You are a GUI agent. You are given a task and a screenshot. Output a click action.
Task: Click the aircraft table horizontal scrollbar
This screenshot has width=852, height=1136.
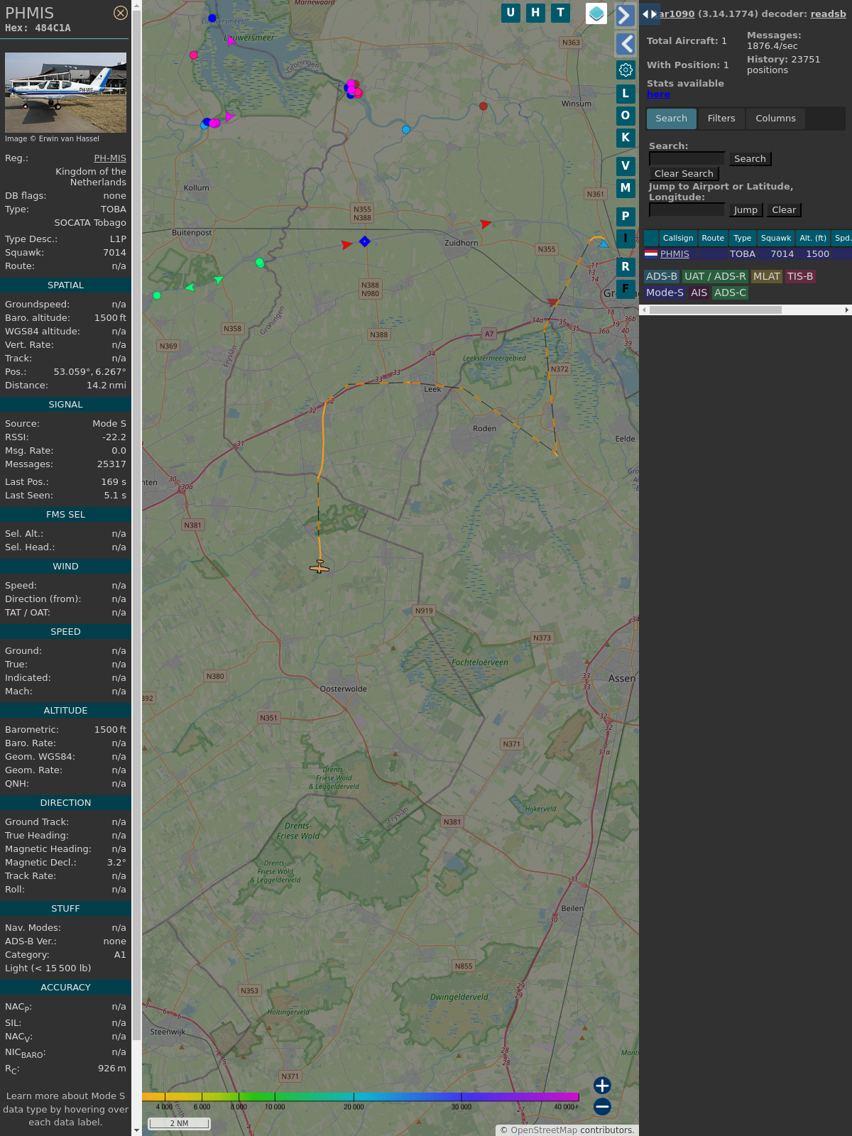[x=715, y=310]
